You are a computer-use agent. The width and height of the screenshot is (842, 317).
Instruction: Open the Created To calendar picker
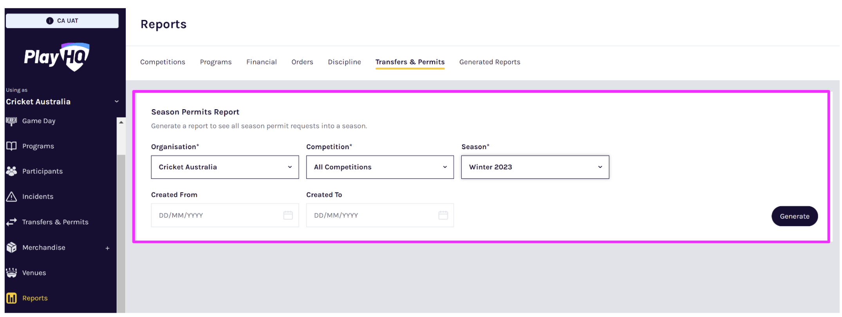click(443, 215)
